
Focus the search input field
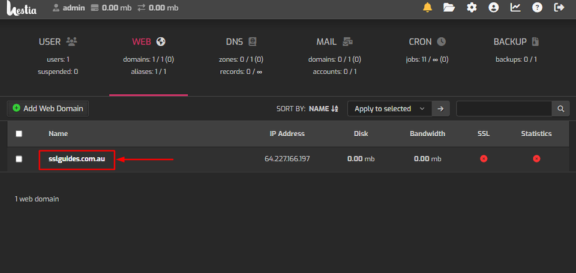[504, 109]
